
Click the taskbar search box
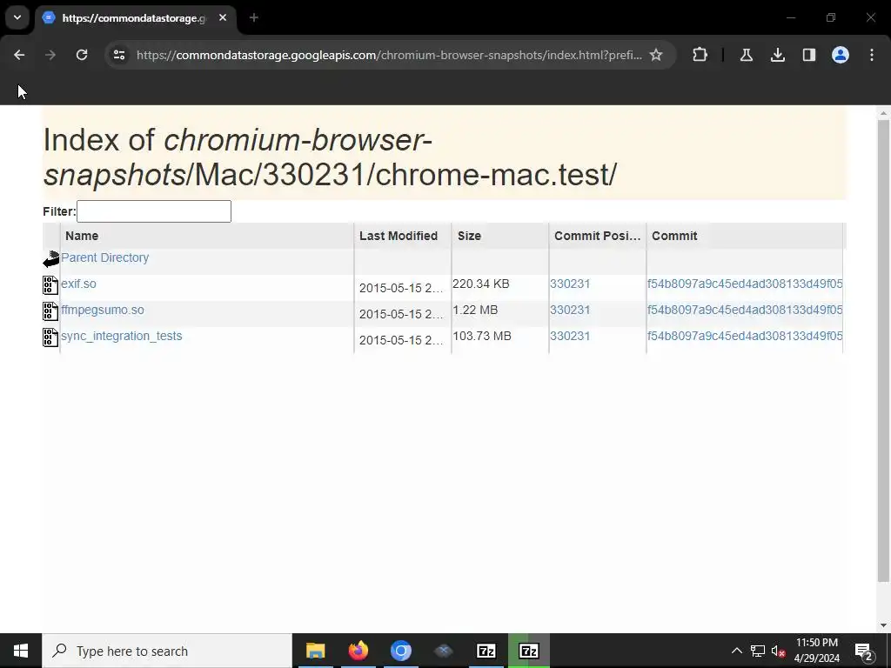click(x=167, y=651)
